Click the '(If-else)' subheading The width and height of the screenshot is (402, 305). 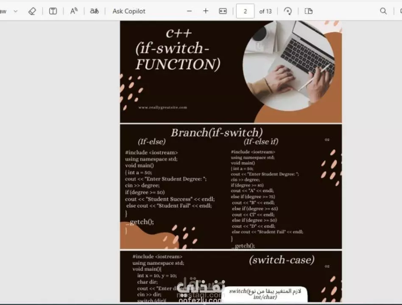click(x=151, y=142)
